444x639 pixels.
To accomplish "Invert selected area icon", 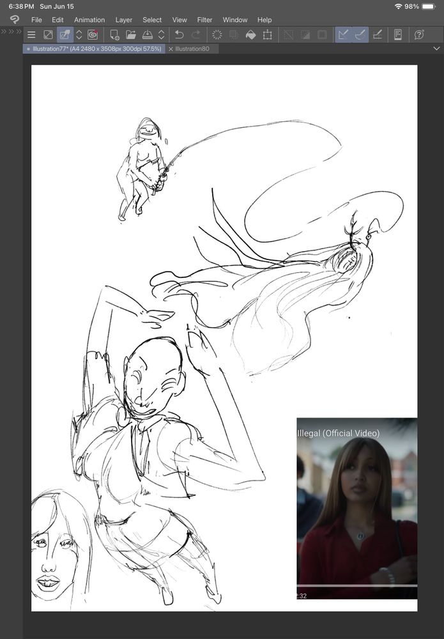I will pos(305,35).
